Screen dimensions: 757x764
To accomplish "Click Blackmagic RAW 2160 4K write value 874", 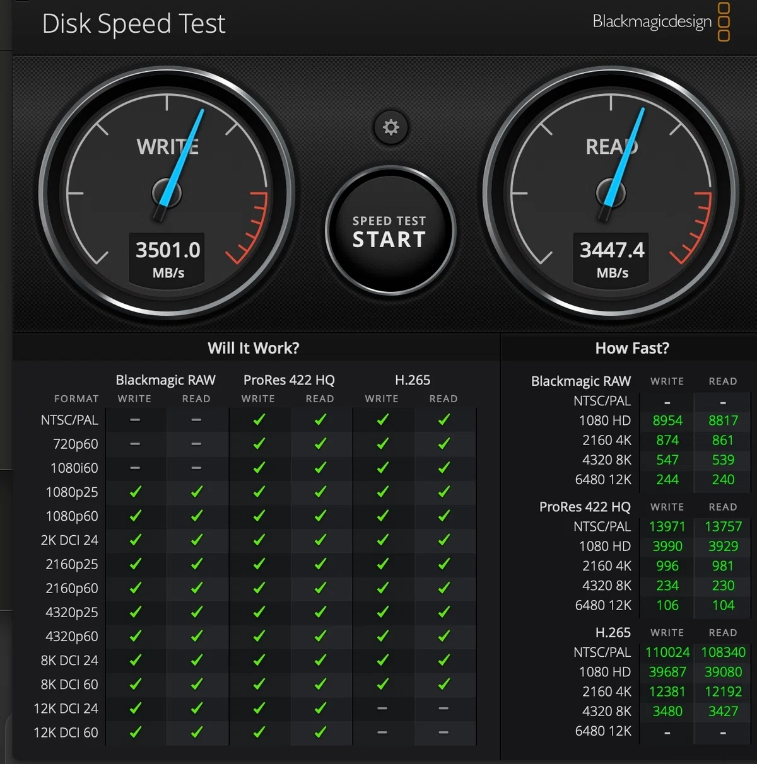I will pyautogui.click(x=667, y=440).
